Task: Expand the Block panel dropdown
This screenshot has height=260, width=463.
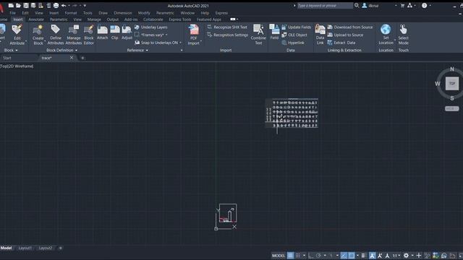Action: (x=11, y=50)
